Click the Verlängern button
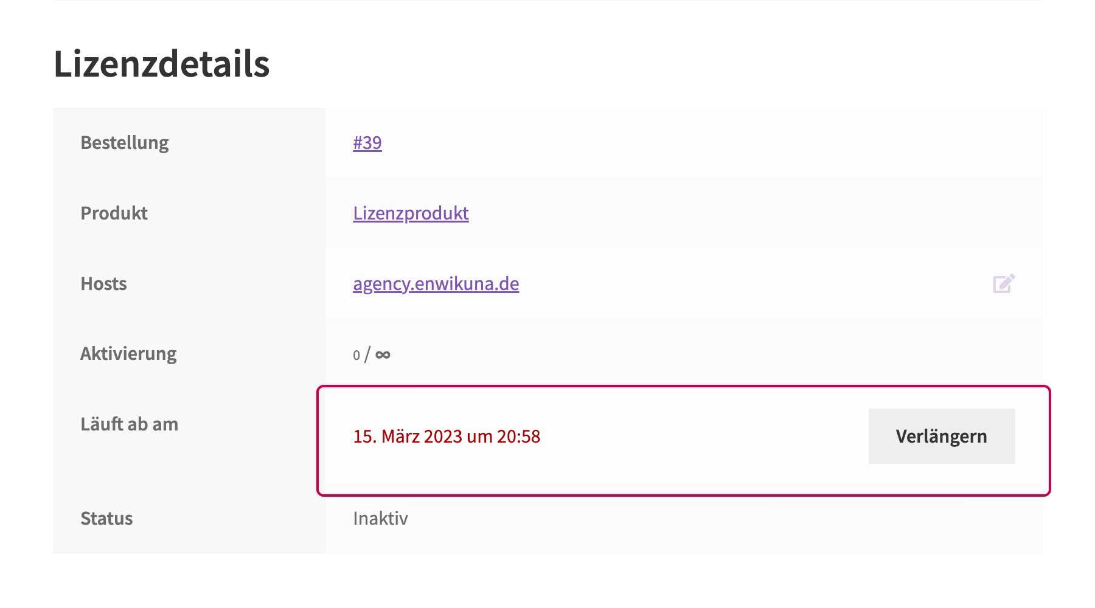The width and height of the screenshot is (1095, 608). (x=942, y=436)
